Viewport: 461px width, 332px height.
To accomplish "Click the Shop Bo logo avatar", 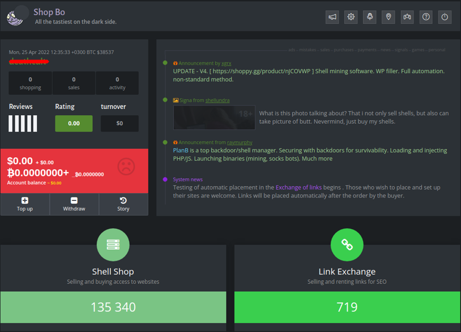I will coord(17,16).
